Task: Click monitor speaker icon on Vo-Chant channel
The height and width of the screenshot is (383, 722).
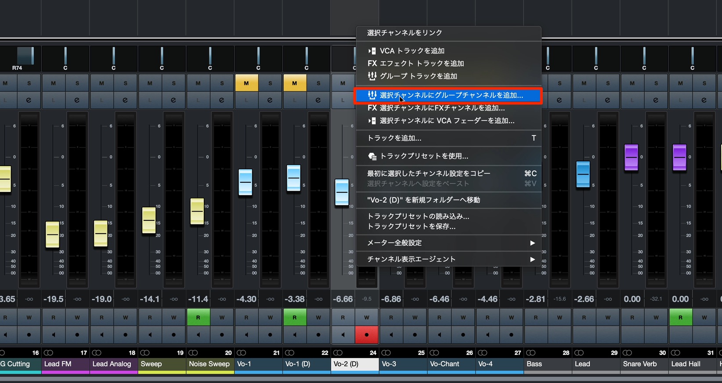Action: pyautogui.click(x=439, y=335)
